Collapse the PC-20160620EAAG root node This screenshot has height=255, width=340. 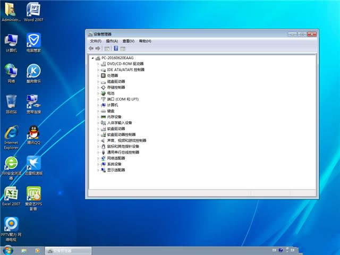pos(92,58)
